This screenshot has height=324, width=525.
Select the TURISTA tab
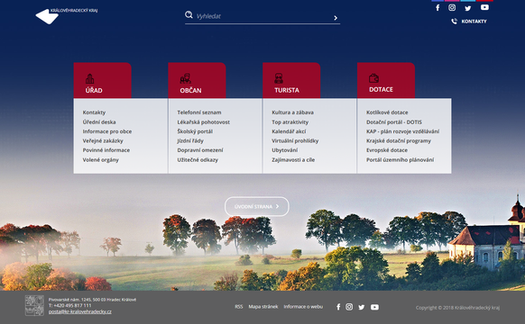[291, 80]
